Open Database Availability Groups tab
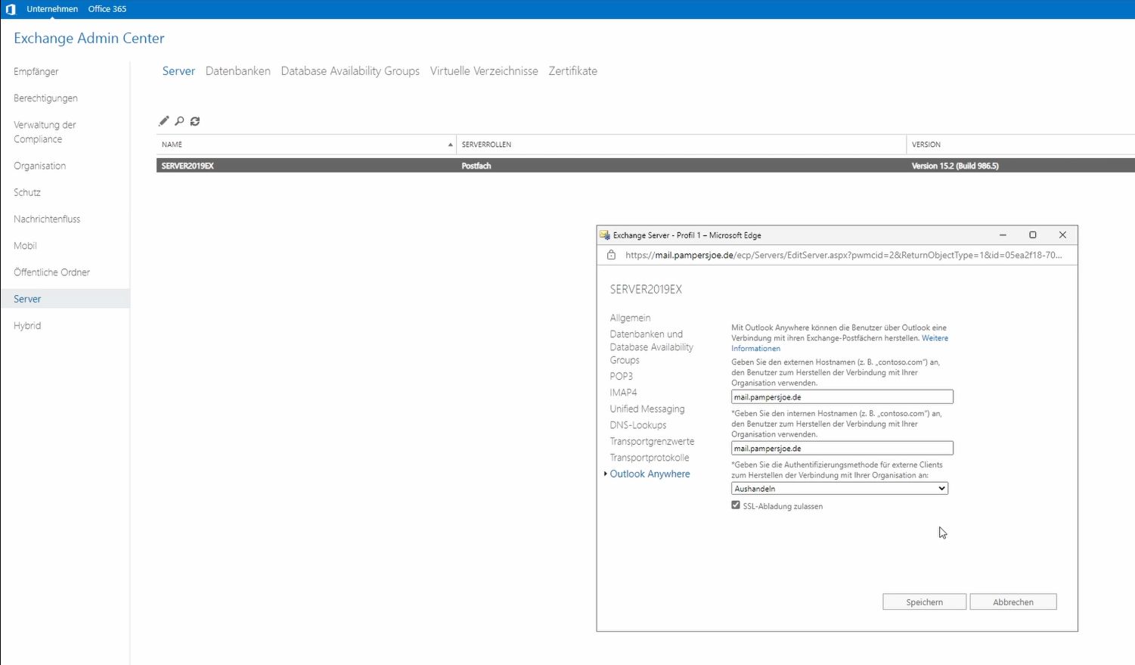Screen dimensions: 1135x665 [x=350, y=71]
